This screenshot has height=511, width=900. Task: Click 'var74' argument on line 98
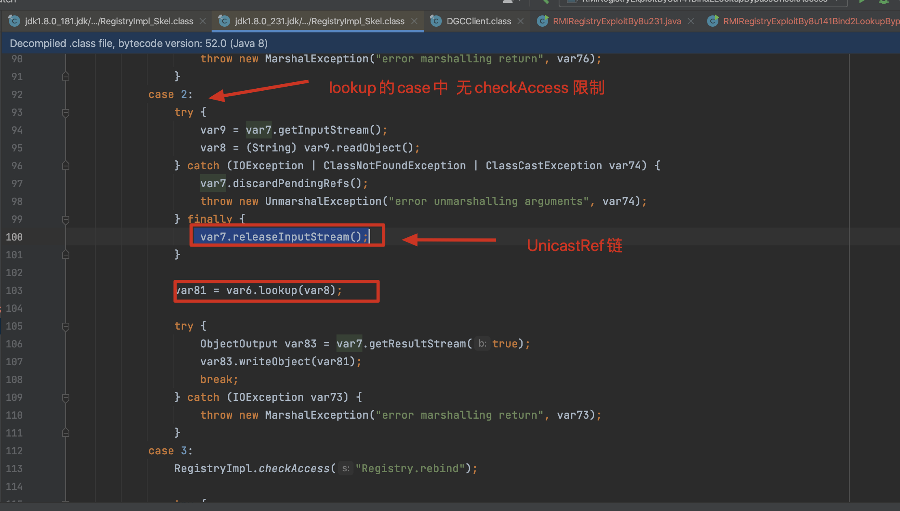click(618, 201)
